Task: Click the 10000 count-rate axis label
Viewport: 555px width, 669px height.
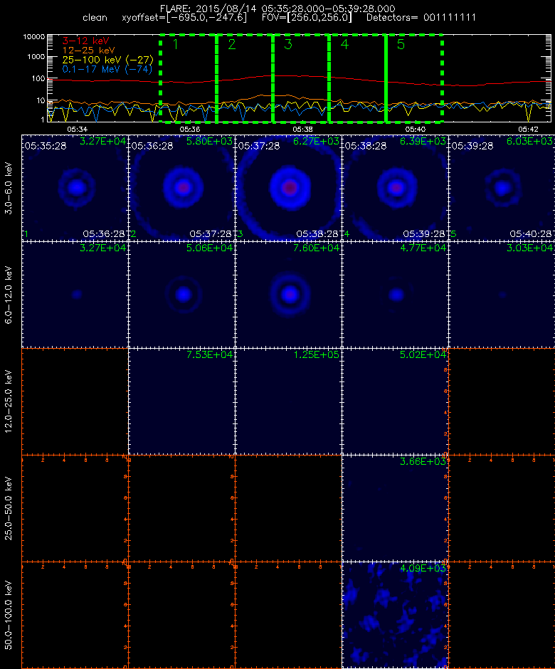Action: tap(33, 37)
